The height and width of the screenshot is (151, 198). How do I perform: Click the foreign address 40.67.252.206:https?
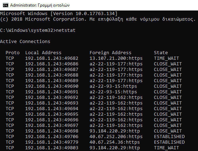point(116,136)
